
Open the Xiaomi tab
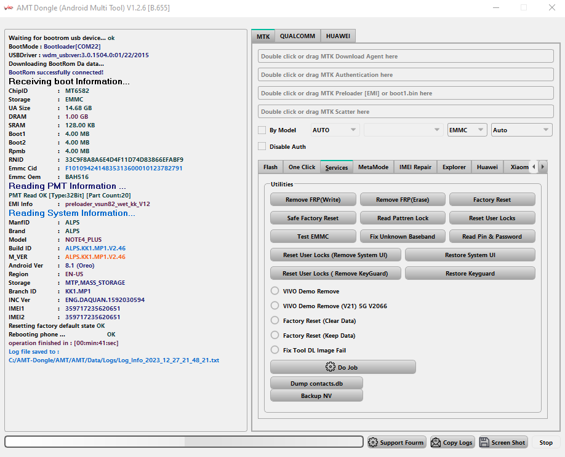pyautogui.click(x=518, y=167)
